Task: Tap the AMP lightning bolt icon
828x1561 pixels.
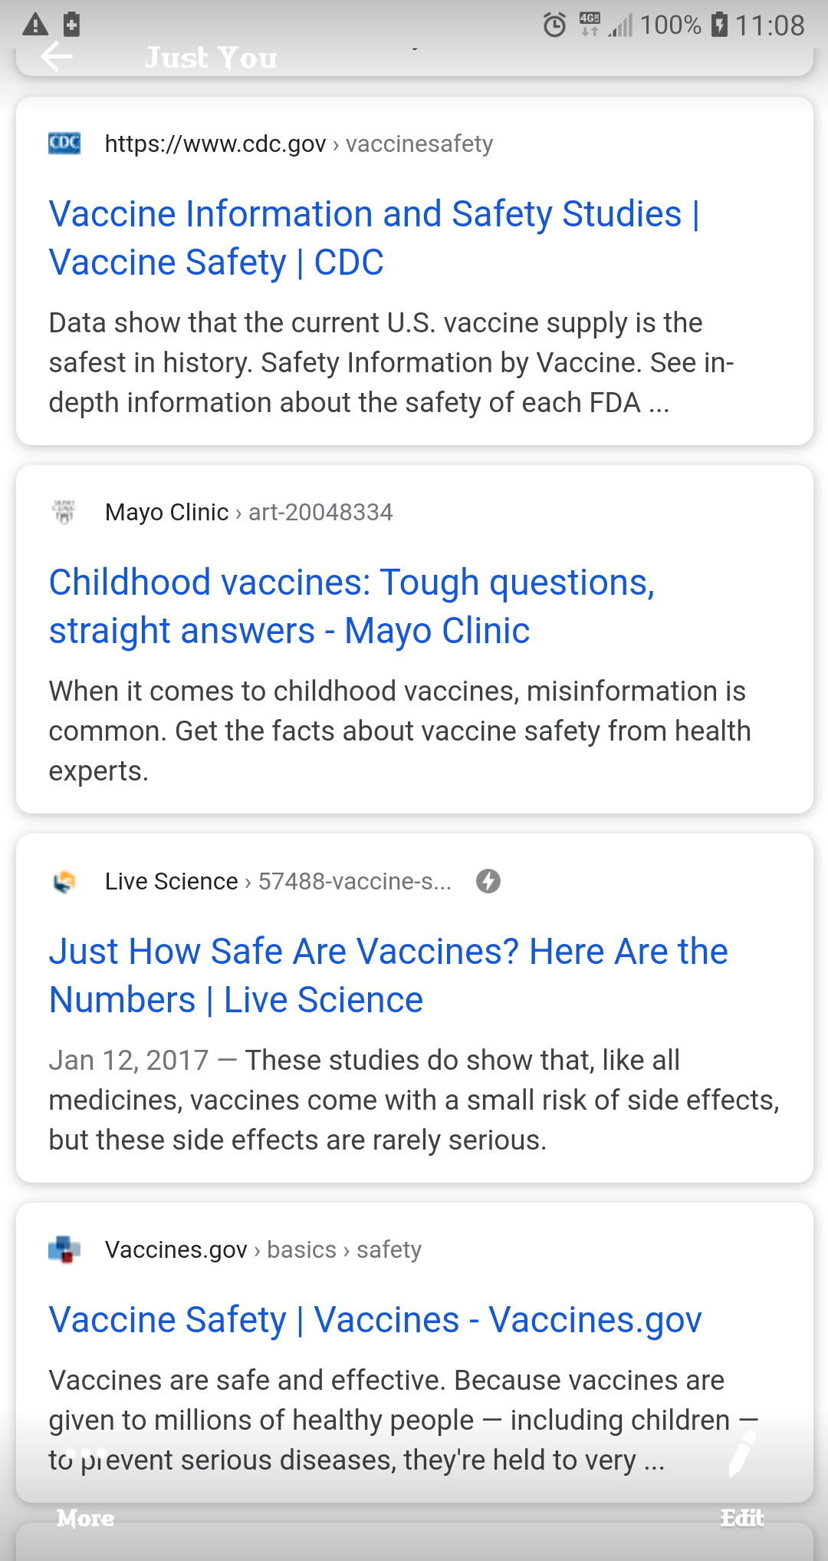Action: tap(488, 881)
